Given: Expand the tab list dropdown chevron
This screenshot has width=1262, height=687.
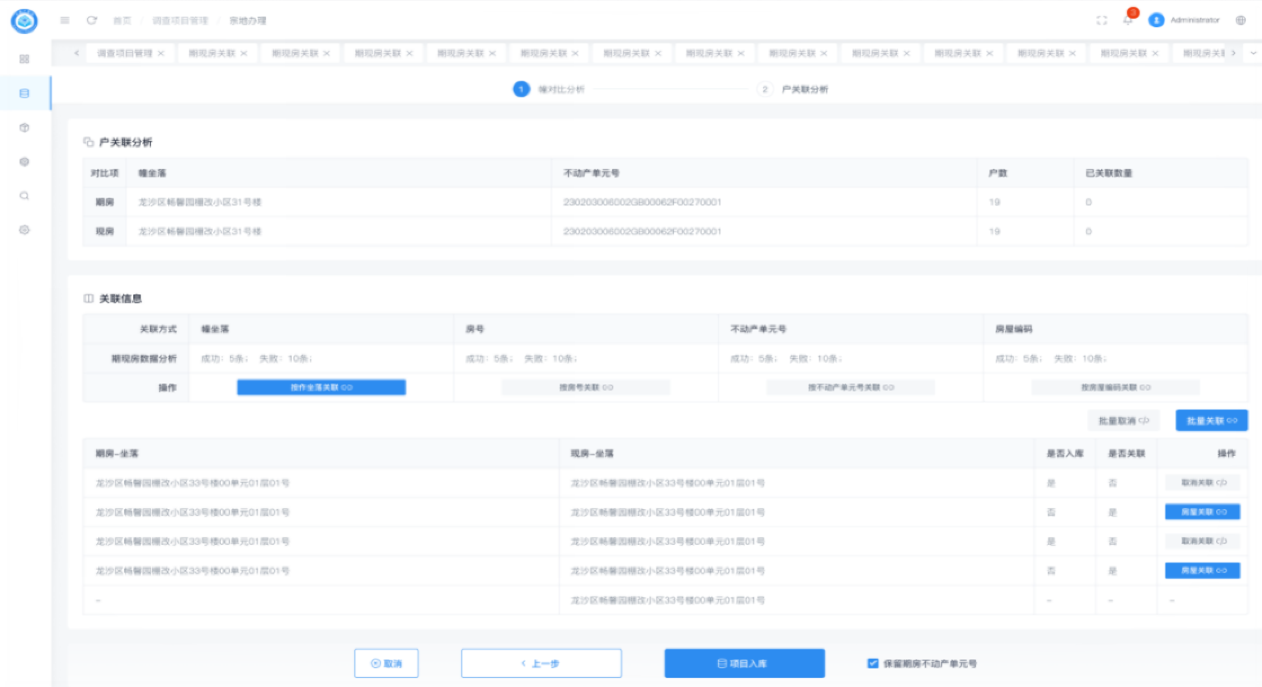Looking at the screenshot, I should point(1253,53).
